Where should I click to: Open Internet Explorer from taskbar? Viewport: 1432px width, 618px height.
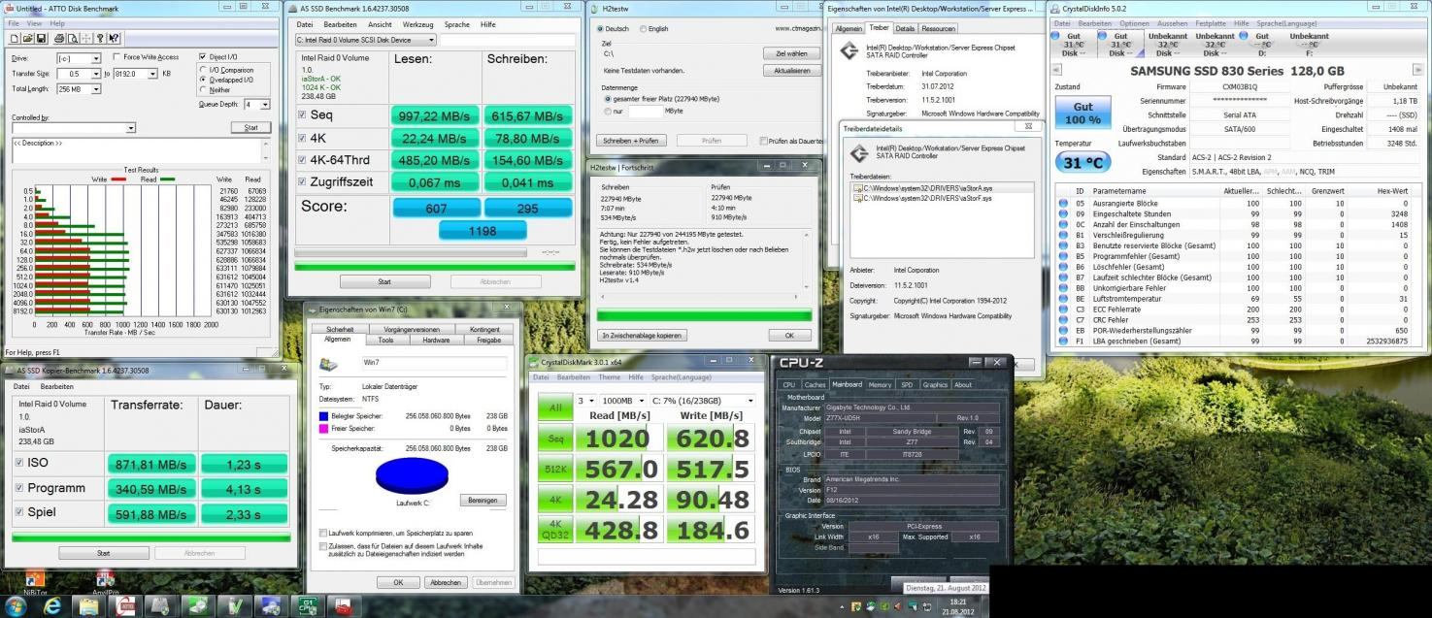coord(52,606)
